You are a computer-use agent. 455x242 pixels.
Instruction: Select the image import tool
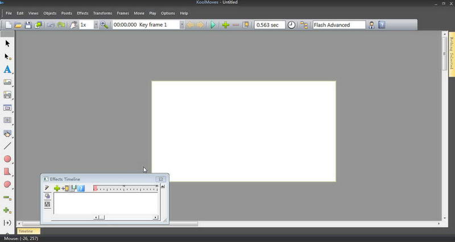(x=7, y=82)
